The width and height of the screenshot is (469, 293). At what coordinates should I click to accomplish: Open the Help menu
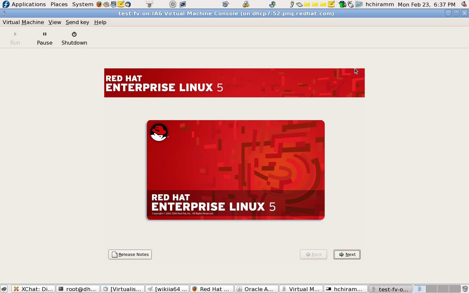click(100, 22)
